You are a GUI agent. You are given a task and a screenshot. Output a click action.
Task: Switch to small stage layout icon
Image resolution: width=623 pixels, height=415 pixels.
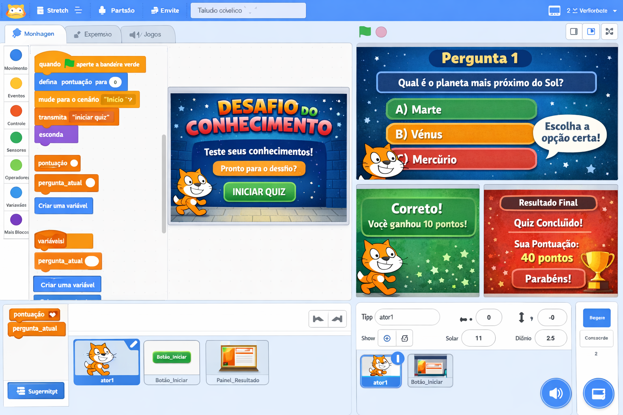(x=574, y=32)
